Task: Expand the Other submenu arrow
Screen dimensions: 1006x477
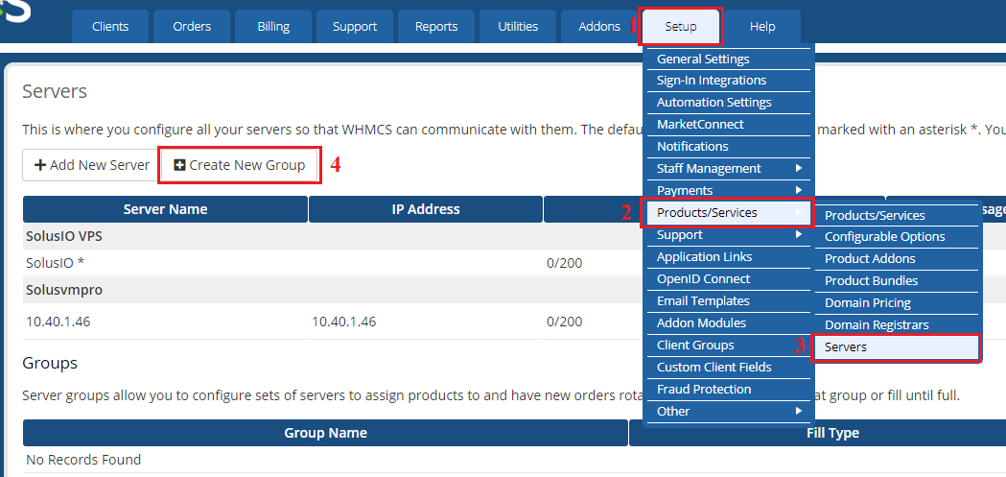Action: coord(798,411)
